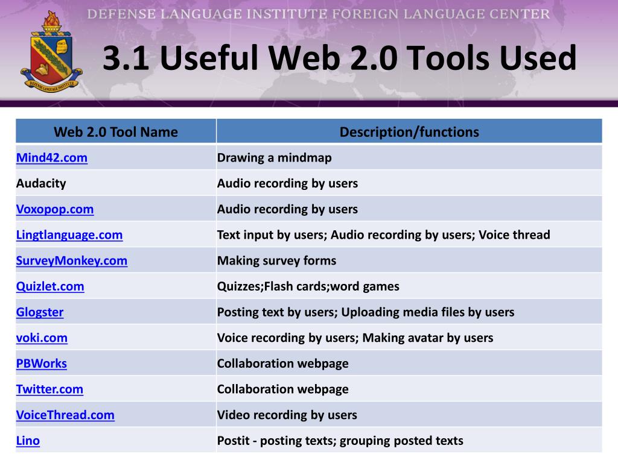Select the PBWorks row's 'Collaboration webpage' text
The image size is (618, 463).
283,364
